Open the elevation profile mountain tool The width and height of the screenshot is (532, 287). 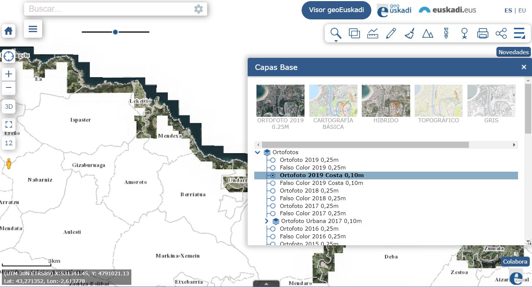point(427,34)
